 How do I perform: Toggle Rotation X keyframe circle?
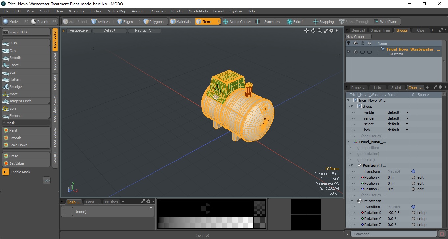click(413, 213)
